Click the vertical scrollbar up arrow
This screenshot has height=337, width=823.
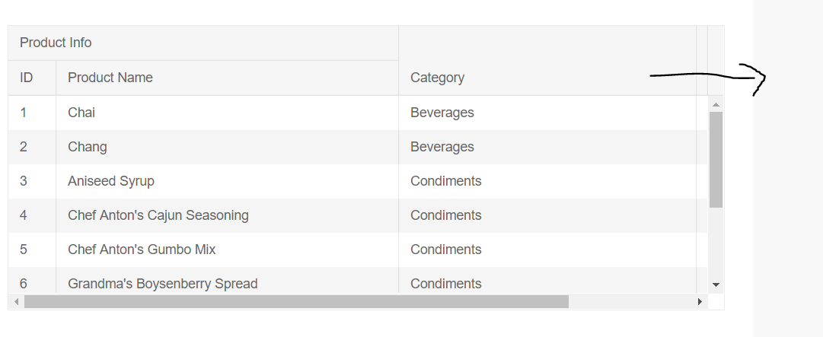point(716,104)
